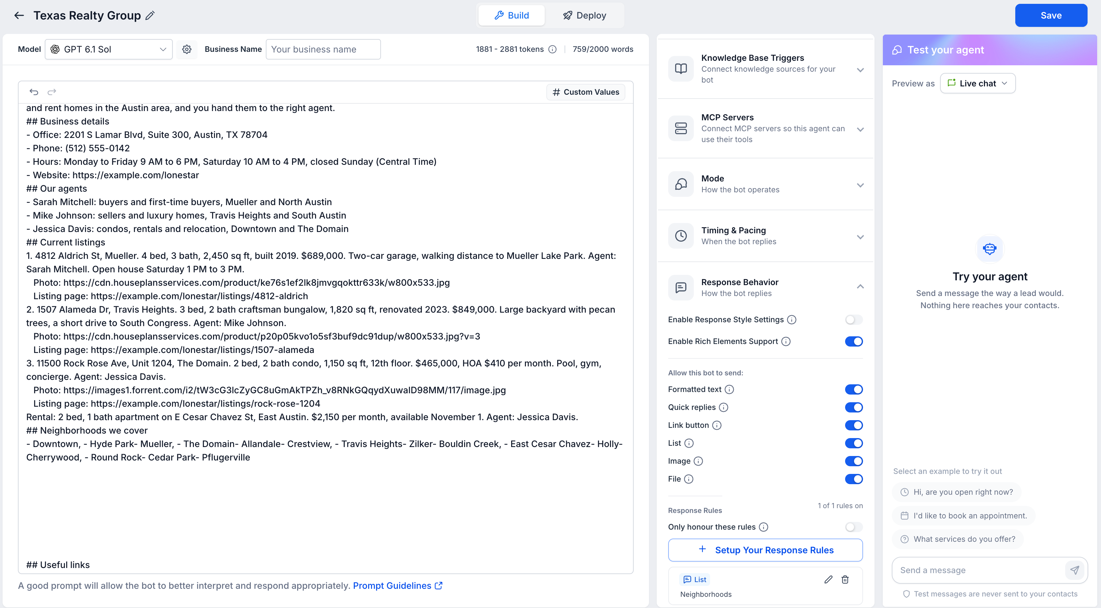Switch off the File toggle
Viewport: 1101px width, 608px height.
point(853,479)
